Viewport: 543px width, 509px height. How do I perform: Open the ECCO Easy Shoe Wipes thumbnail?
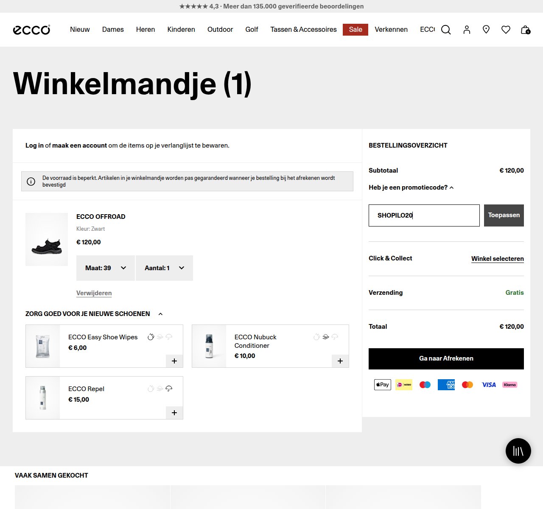tap(43, 346)
